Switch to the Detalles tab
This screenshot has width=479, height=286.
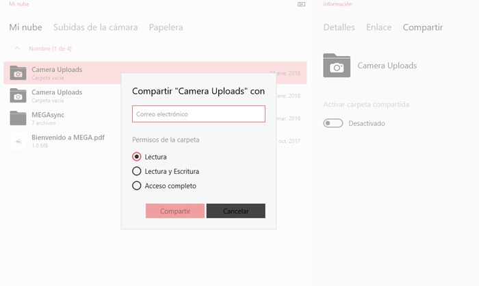coord(339,27)
